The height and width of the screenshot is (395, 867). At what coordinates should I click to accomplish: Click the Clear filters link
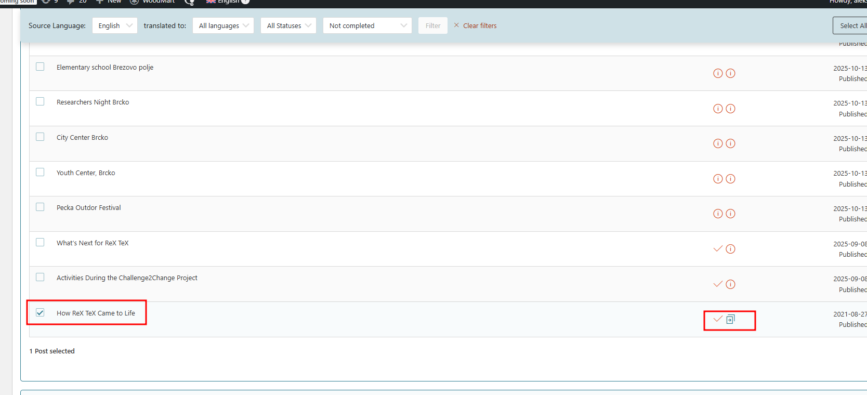pos(475,25)
